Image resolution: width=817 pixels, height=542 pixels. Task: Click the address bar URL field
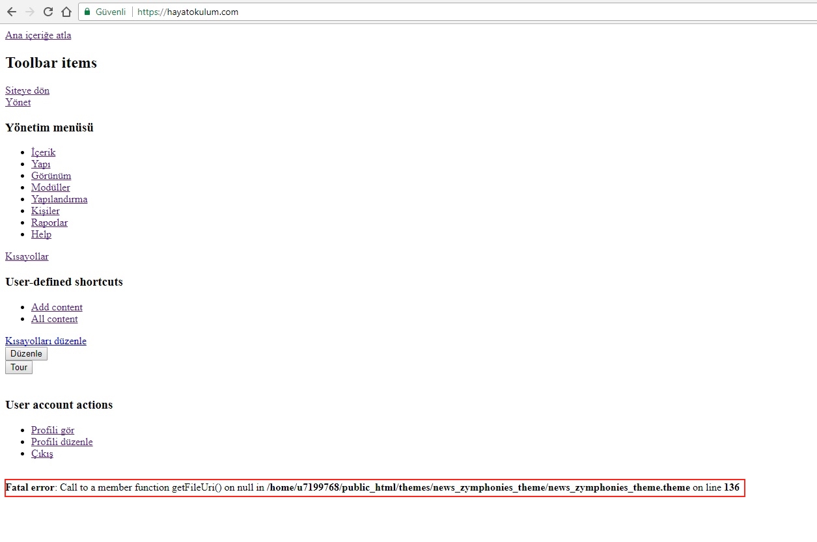point(391,12)
